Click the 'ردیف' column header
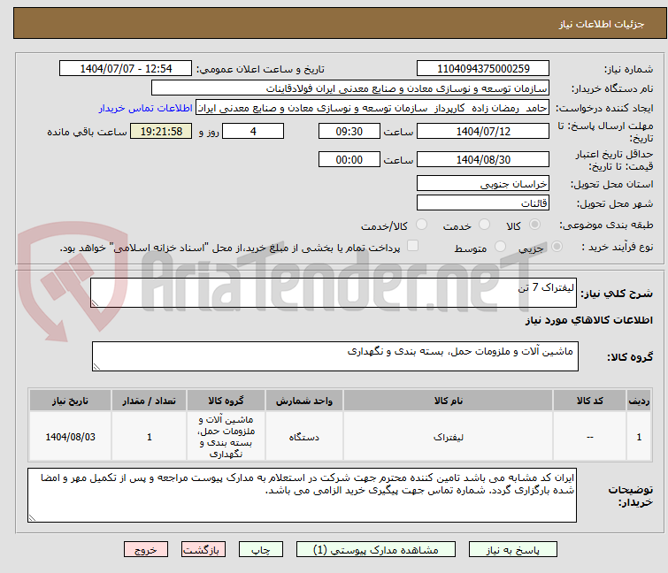 [x=639, y=401]
